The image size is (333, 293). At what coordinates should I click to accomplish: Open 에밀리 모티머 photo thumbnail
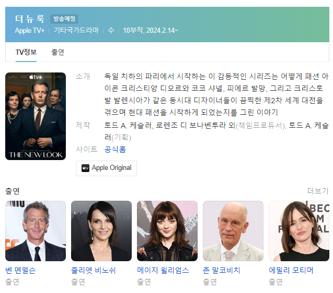pyautogui.click(x=299, y=231)
